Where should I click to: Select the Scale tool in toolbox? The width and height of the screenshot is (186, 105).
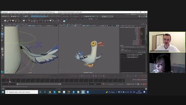pos(2,40)
